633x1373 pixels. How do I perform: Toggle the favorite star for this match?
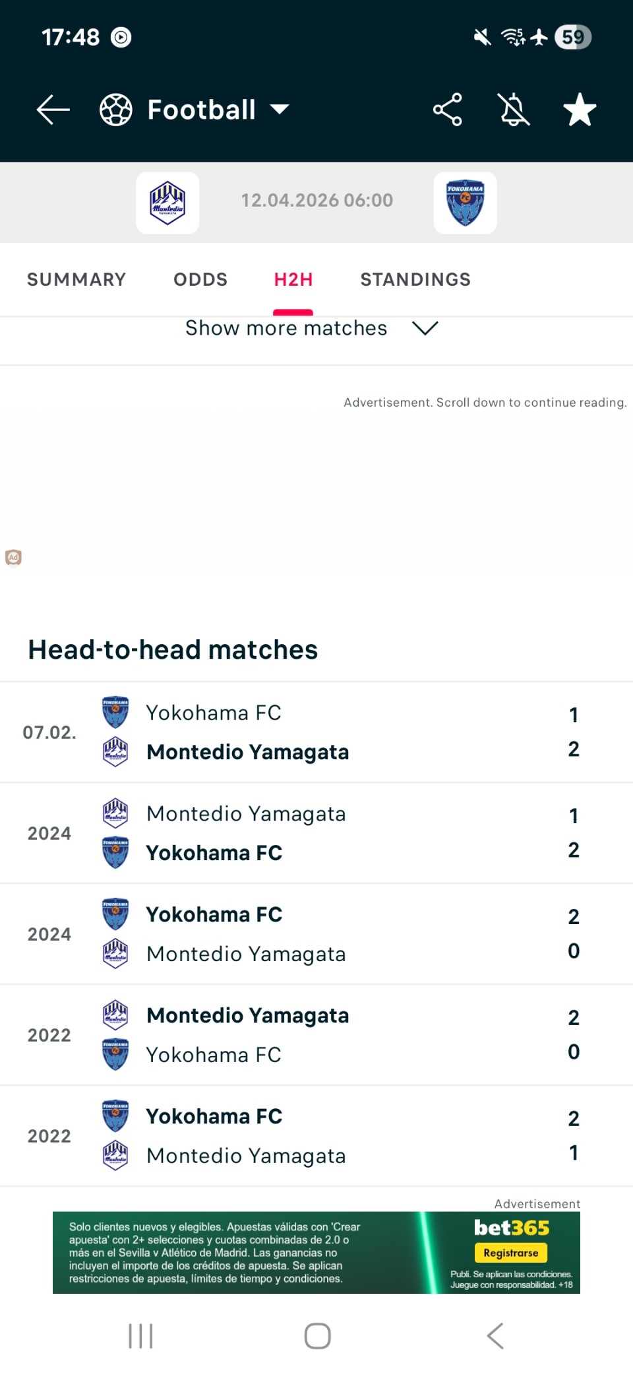580,110
